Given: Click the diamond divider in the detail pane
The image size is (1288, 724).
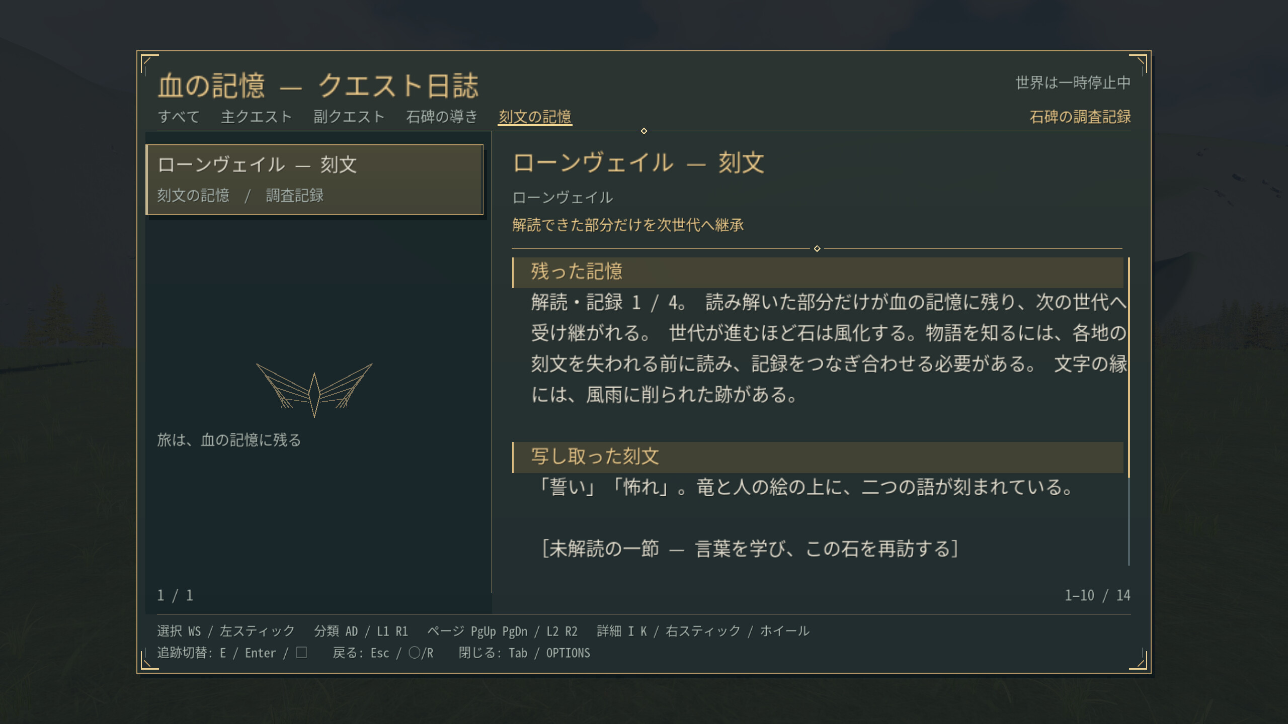Looking at the screenshot, I should coord(817,249).
